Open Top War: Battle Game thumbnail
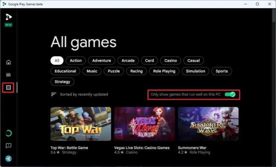Viewport: 276px width, 167px height. [x=81, y=124]
